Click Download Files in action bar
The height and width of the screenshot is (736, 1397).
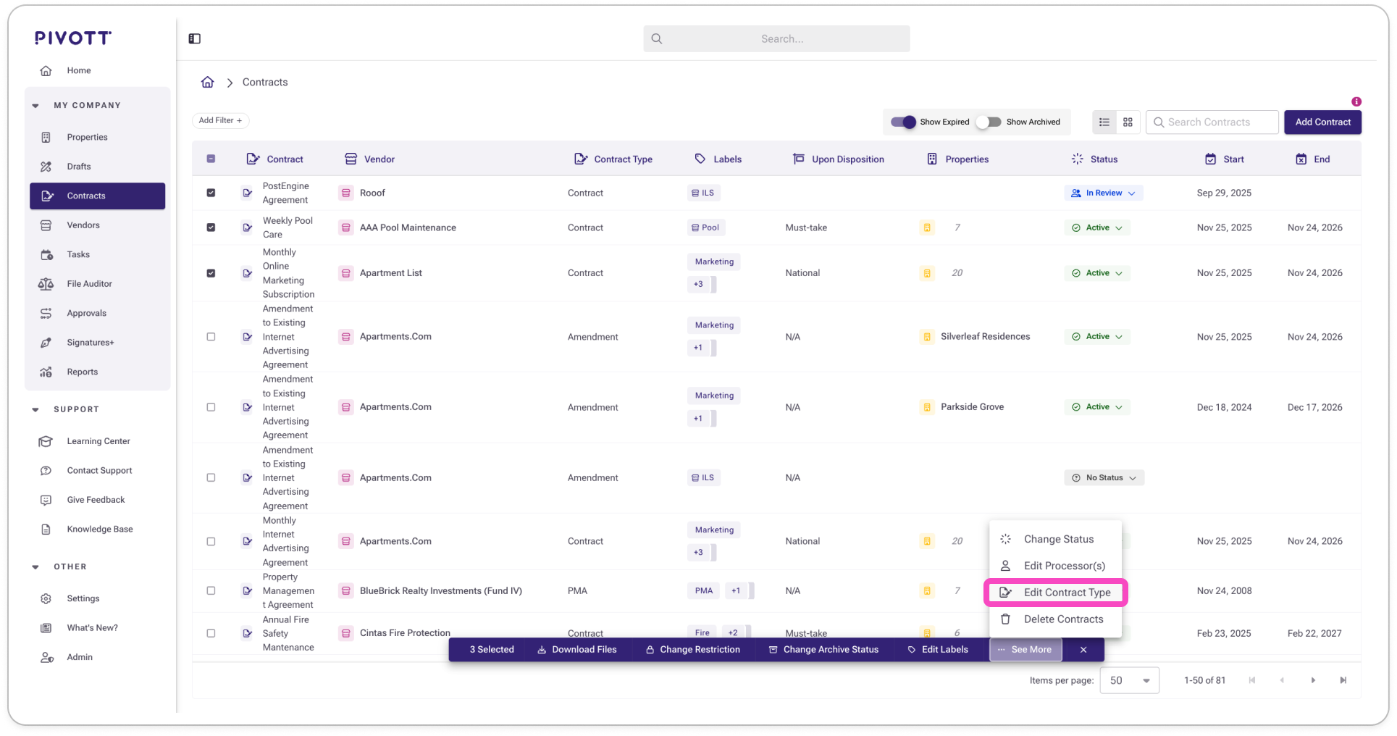pos(577,650)
